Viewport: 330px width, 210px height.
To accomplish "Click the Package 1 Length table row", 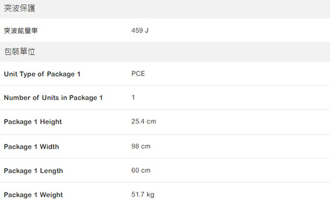I will point(165,171).
